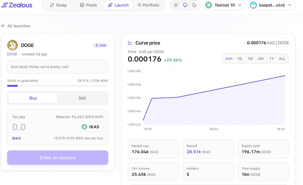The image size is (303, 185).
Task: Switch to dark theme moon icon
Action: coord(194,5)
